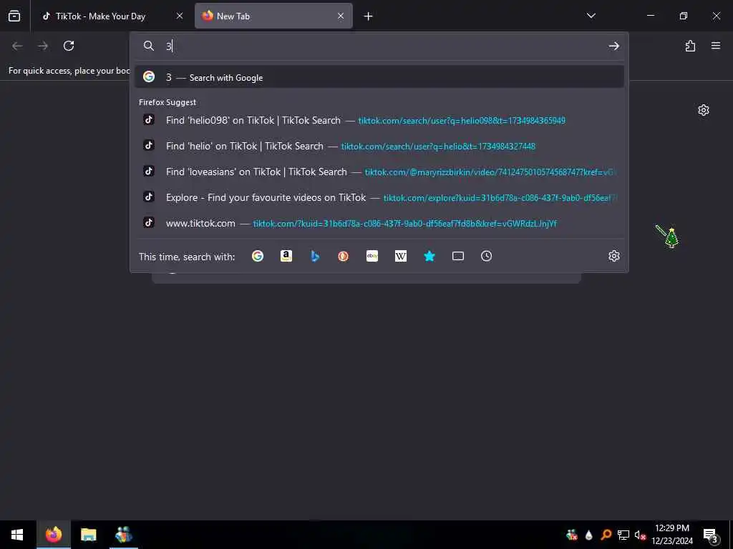This screenshot has height=549, width=733.
Task: Search history using clock icon
Action: point(486,256)
